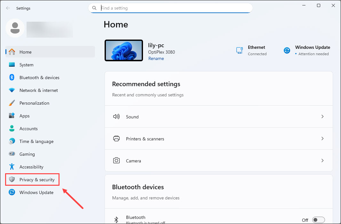Click the Privacy & security shield icon

[12, 180]
